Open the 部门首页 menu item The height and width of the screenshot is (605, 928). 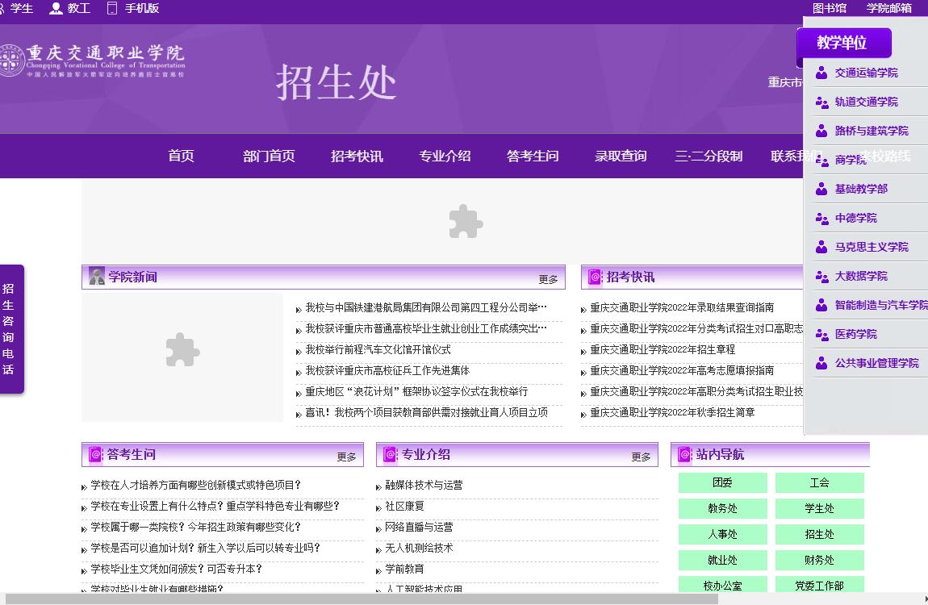pyautogui.click(x=269, y=156)
